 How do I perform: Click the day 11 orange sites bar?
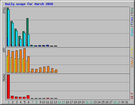point(48,69)
